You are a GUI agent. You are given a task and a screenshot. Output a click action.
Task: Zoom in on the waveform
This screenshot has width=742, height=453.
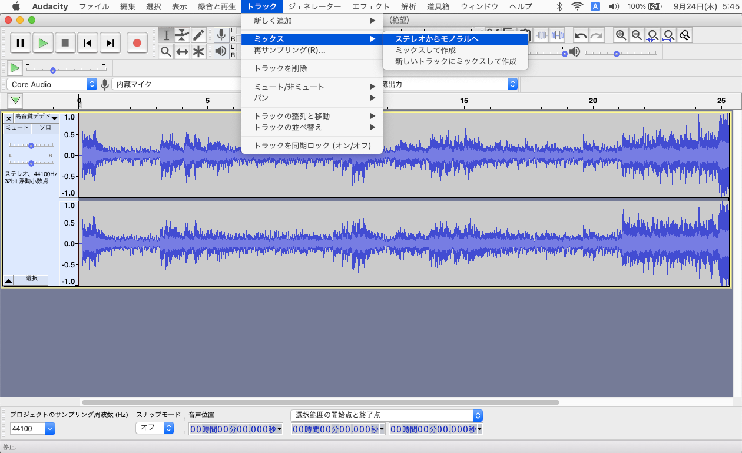(621, 35)
